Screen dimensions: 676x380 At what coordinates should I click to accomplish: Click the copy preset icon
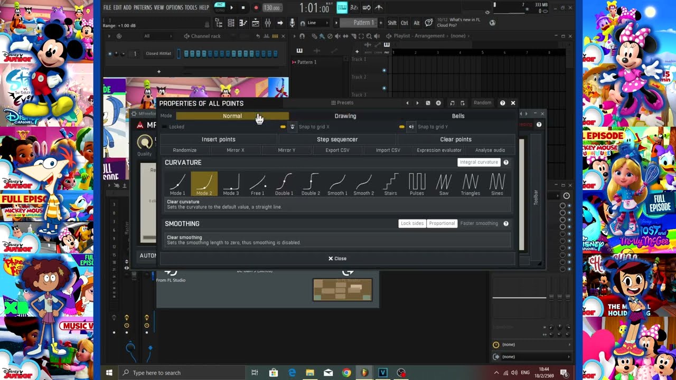click(452, 103)
